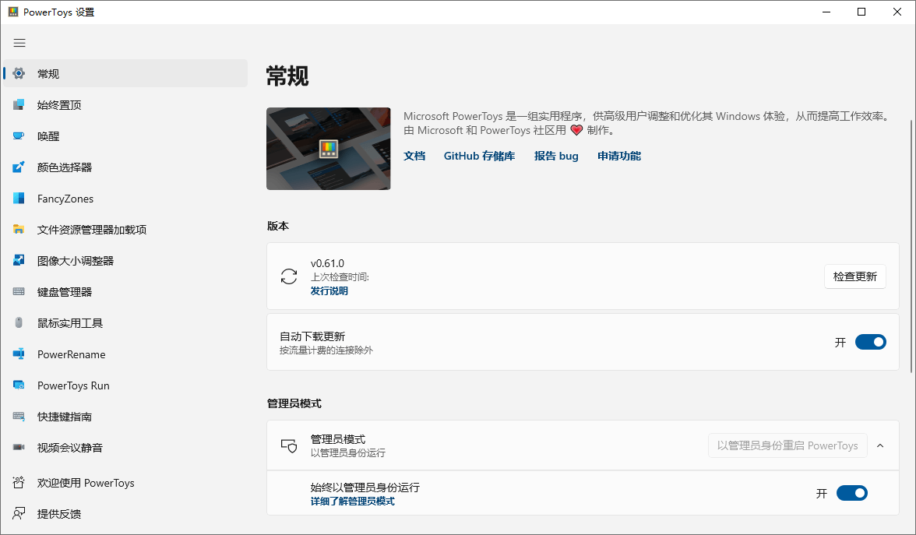View the 发行说明 release notes link
Screen dimensions: 916x535
tap(329, 290)
